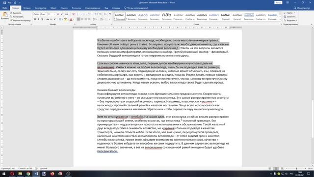
Task: Switch to Review (Рецензирование) tab
Action: point(93,8)
